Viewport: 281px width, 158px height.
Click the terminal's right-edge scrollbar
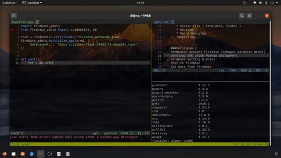(270, 83)
